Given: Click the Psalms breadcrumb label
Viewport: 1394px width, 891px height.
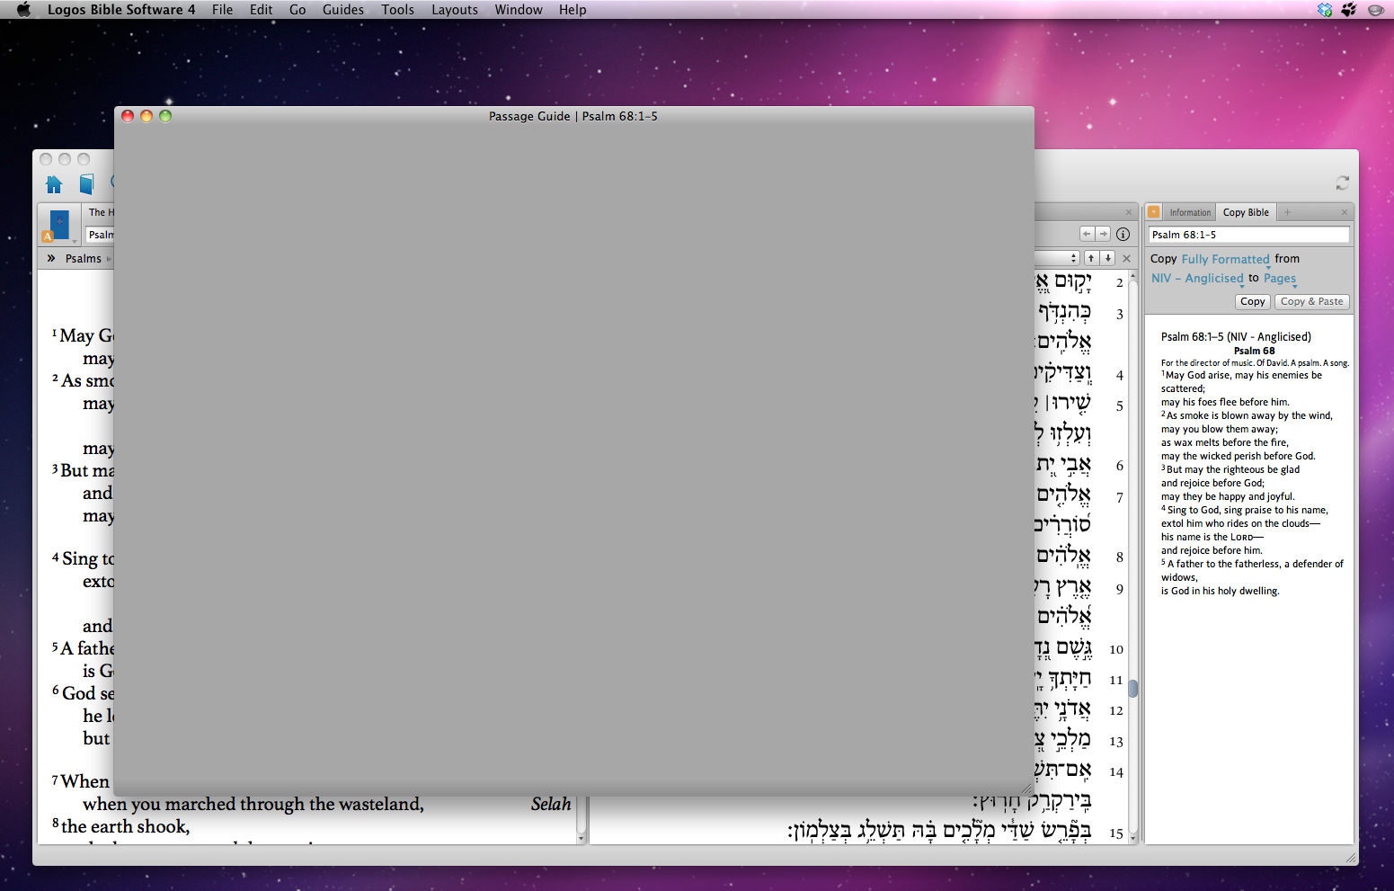Looking at the screenshot, I should 84,259.
